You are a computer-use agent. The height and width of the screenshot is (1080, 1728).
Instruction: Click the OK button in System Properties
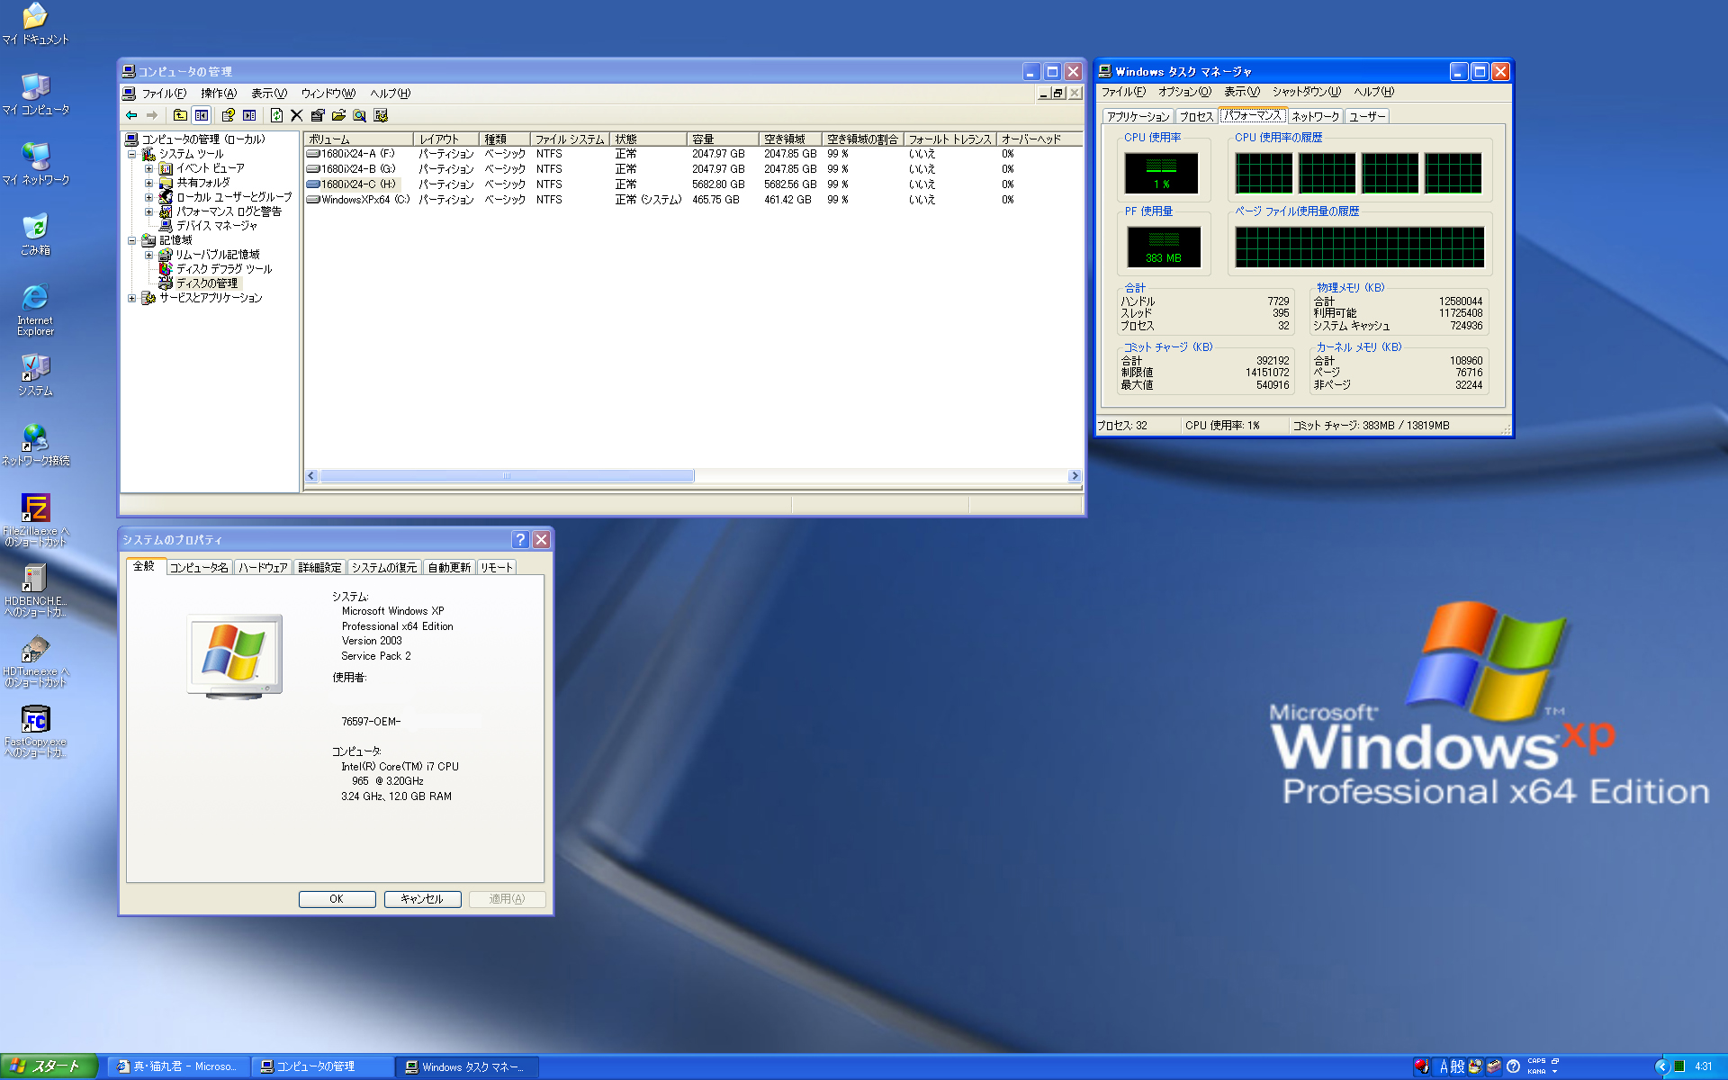tap(337, 899)
